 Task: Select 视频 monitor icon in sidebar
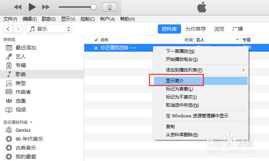(x=9, y=110)
